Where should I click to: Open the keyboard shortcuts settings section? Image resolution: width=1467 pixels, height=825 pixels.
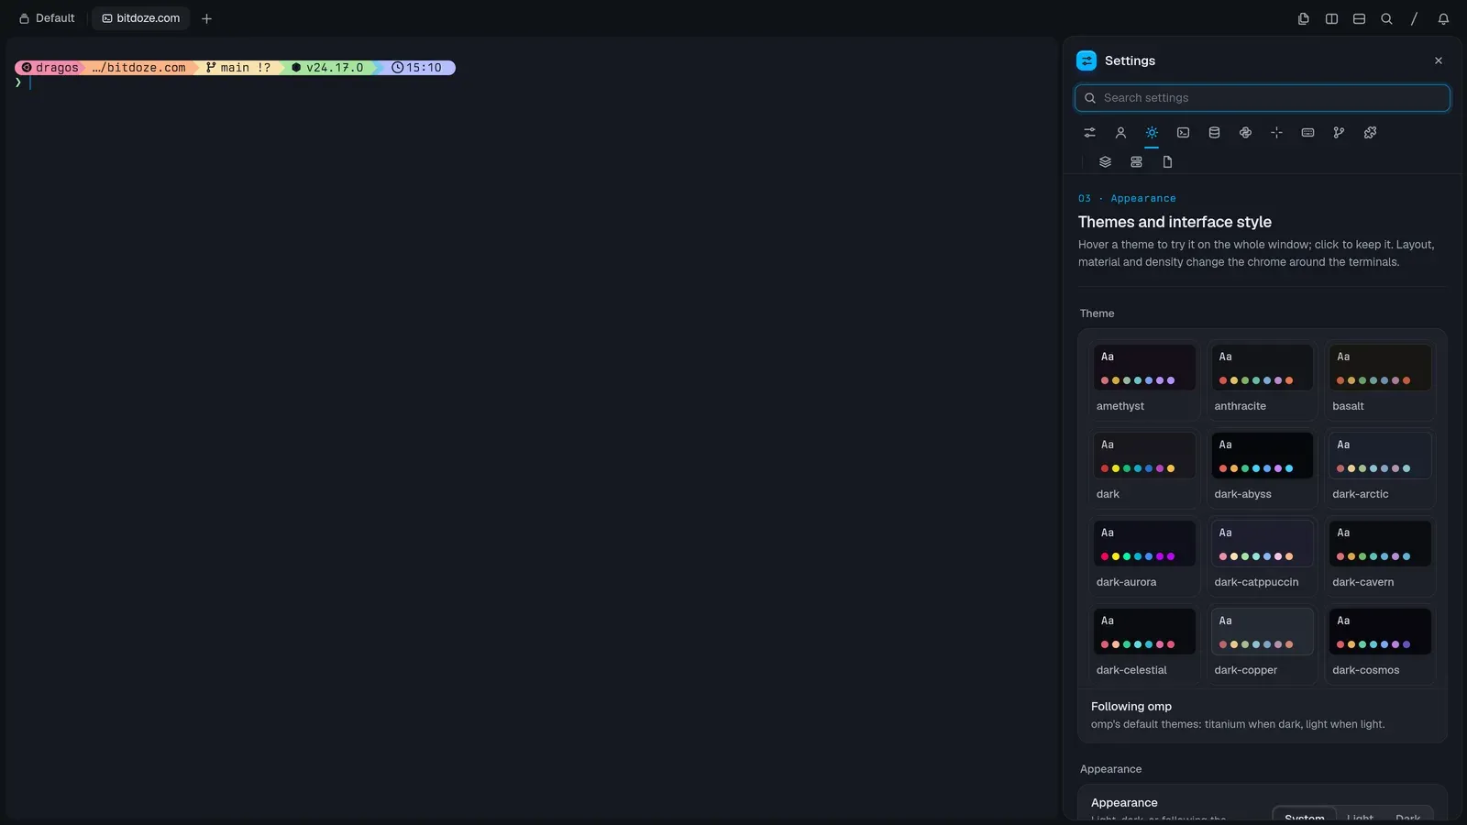coord(1307,133)
